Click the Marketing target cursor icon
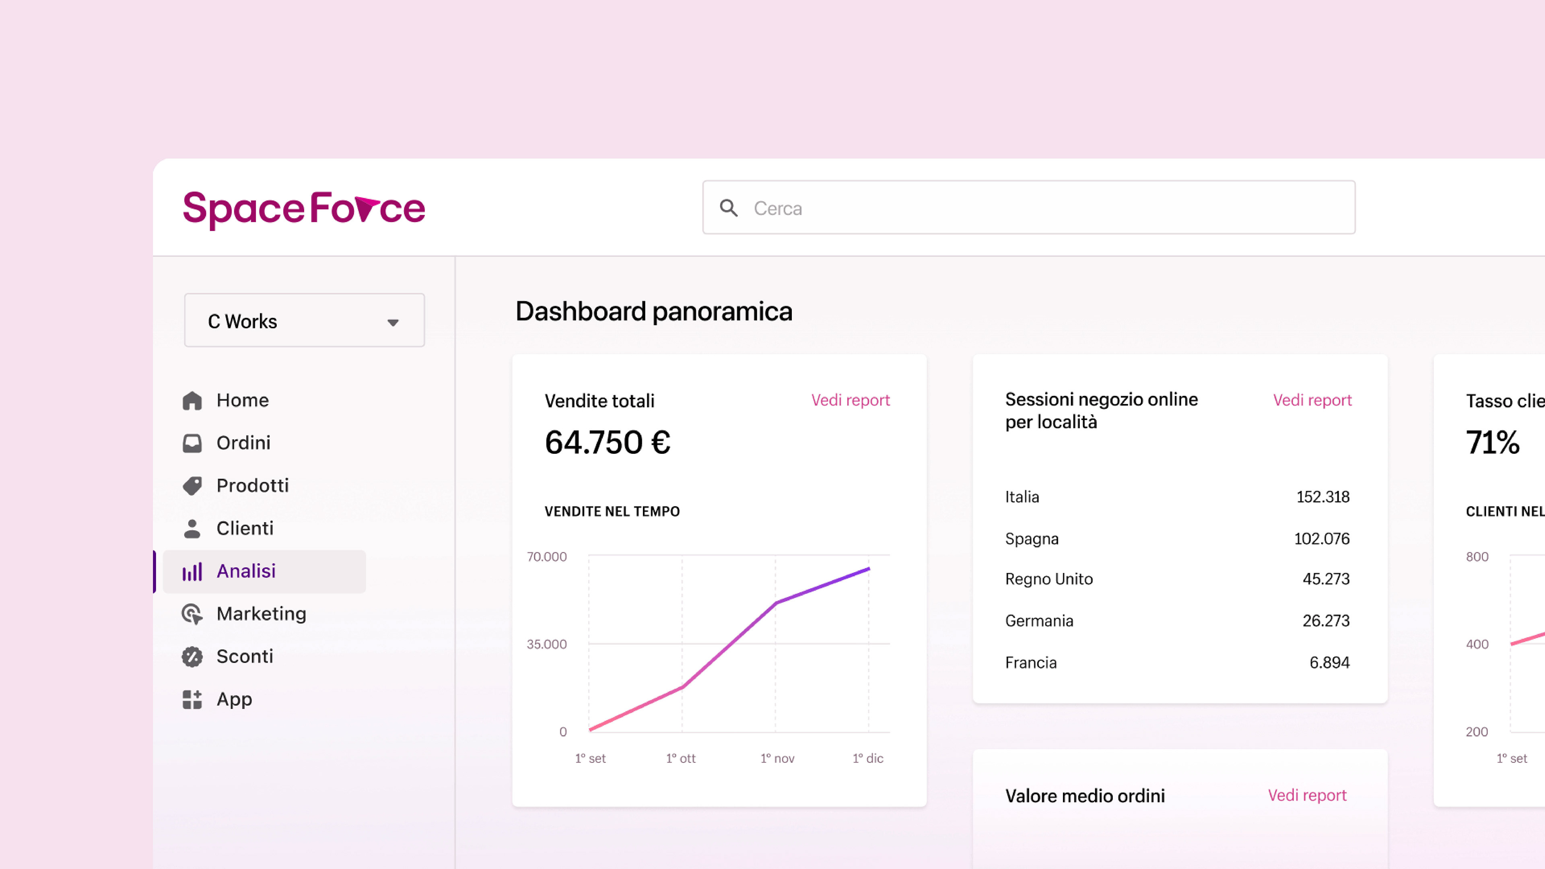This screenshot has width=1545, height=869. click(192, 614)
